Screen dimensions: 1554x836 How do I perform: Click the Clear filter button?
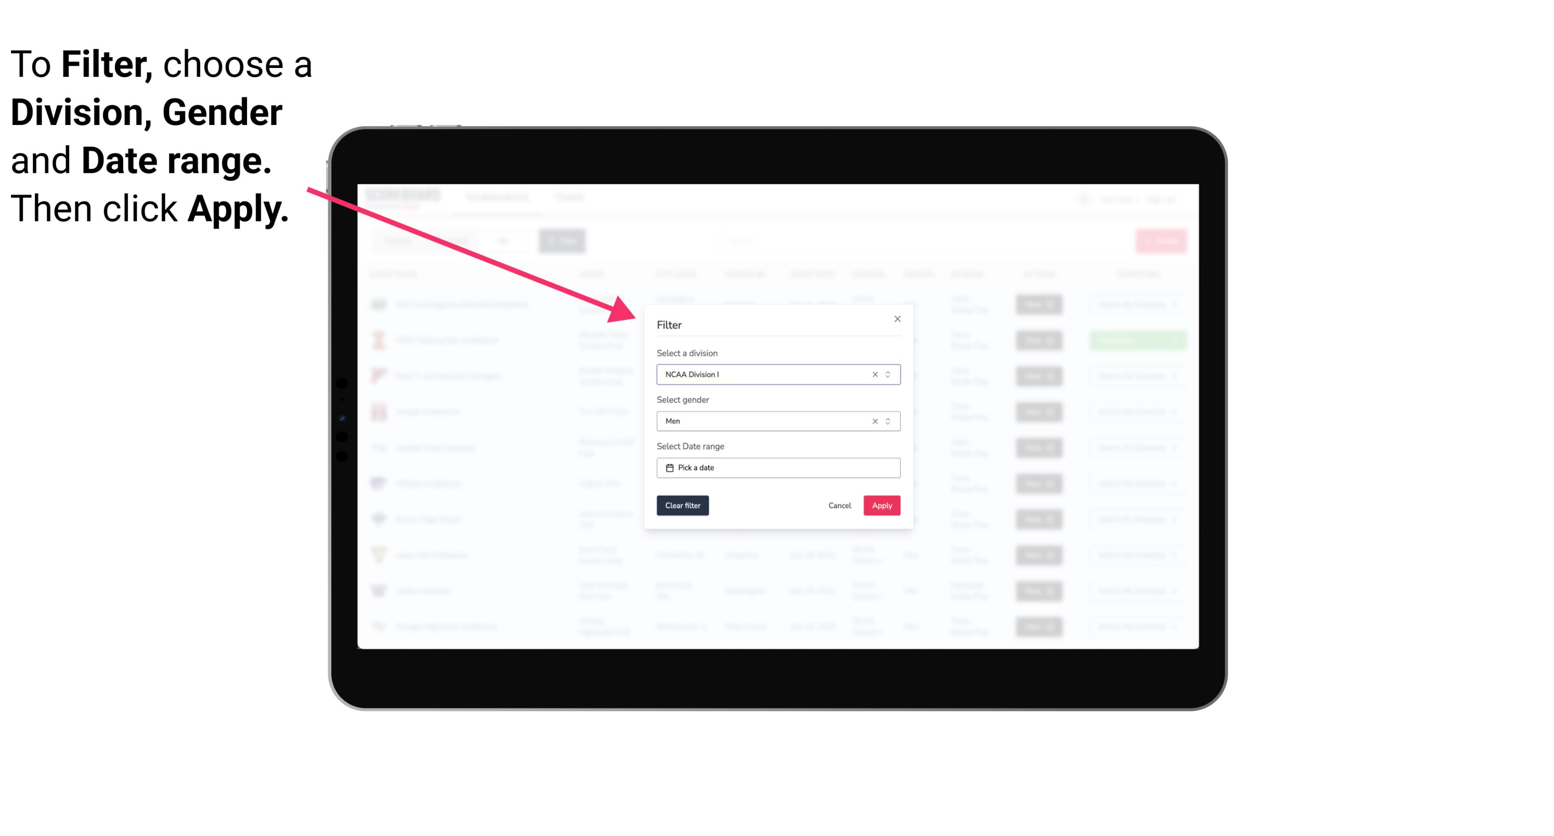click(x=683, y=506)
